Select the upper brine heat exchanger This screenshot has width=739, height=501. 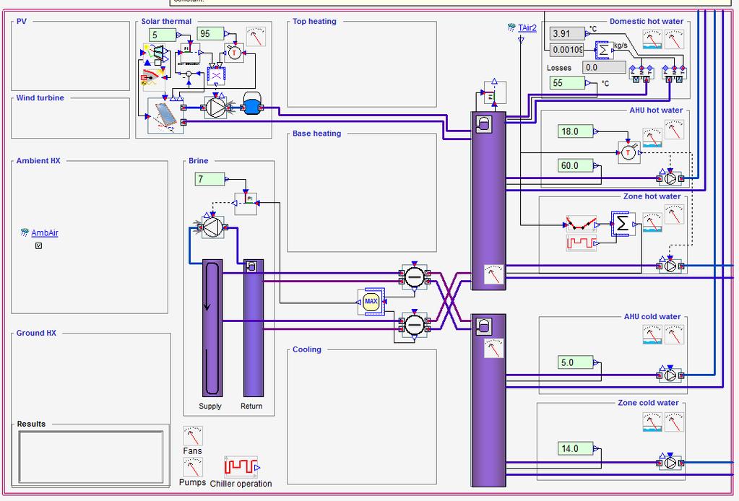click(x=414, y=277)
